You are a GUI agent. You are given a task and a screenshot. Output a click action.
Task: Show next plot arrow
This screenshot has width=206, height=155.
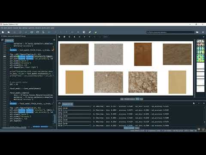(90, 37)
